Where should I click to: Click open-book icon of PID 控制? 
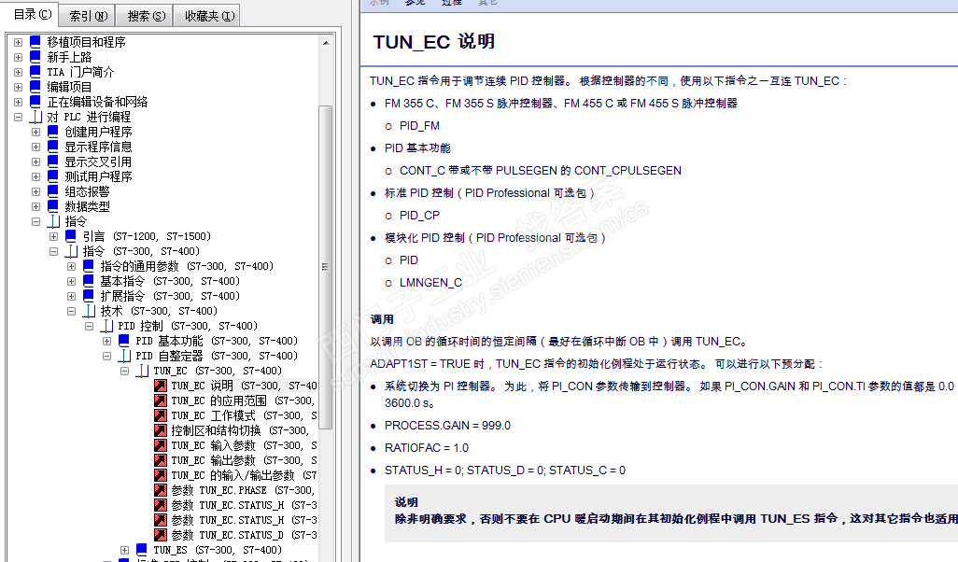coord(107,326)
